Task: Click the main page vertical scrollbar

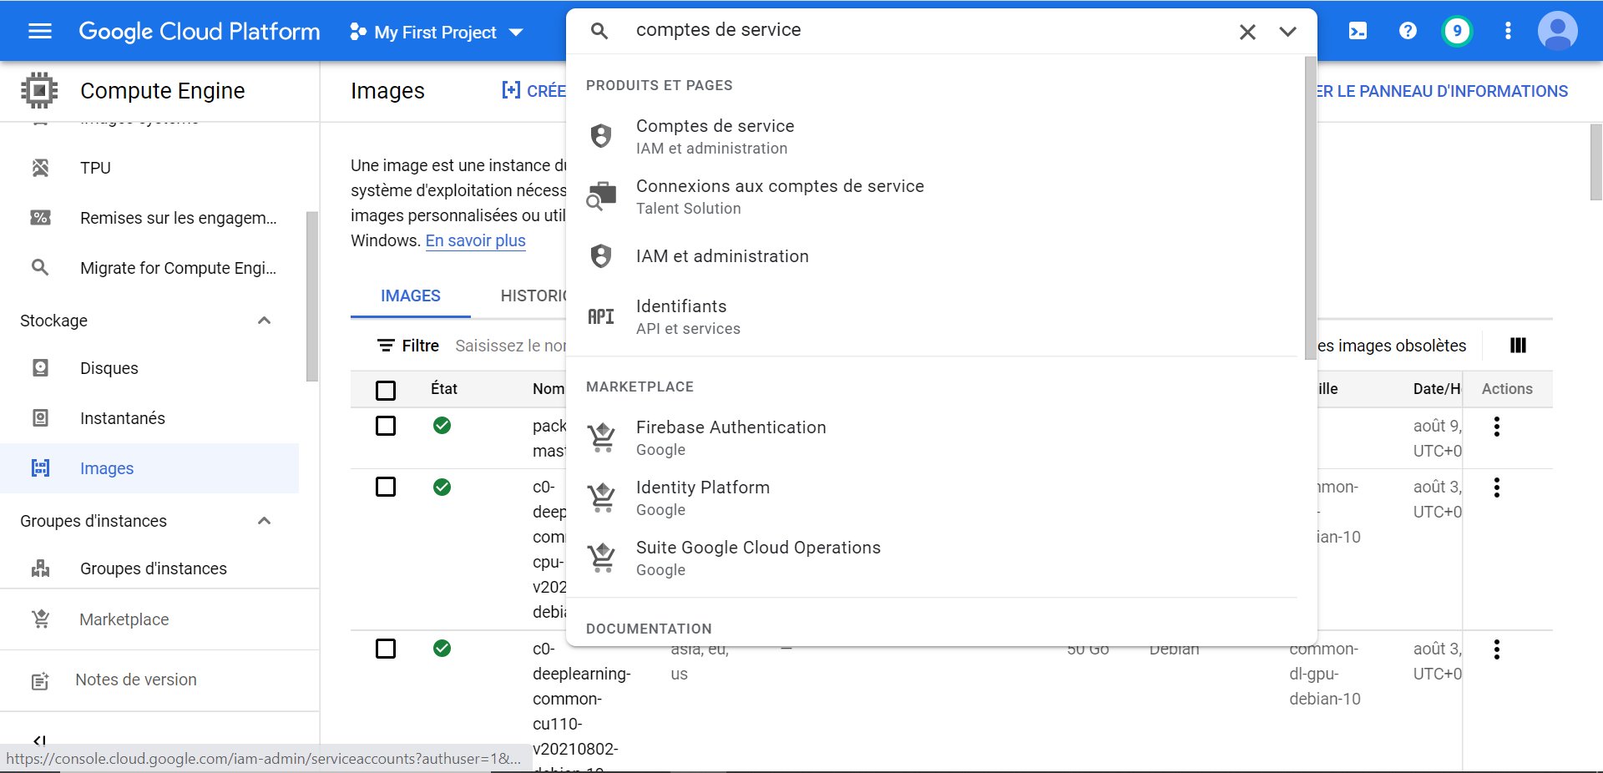Action: 1596,163
